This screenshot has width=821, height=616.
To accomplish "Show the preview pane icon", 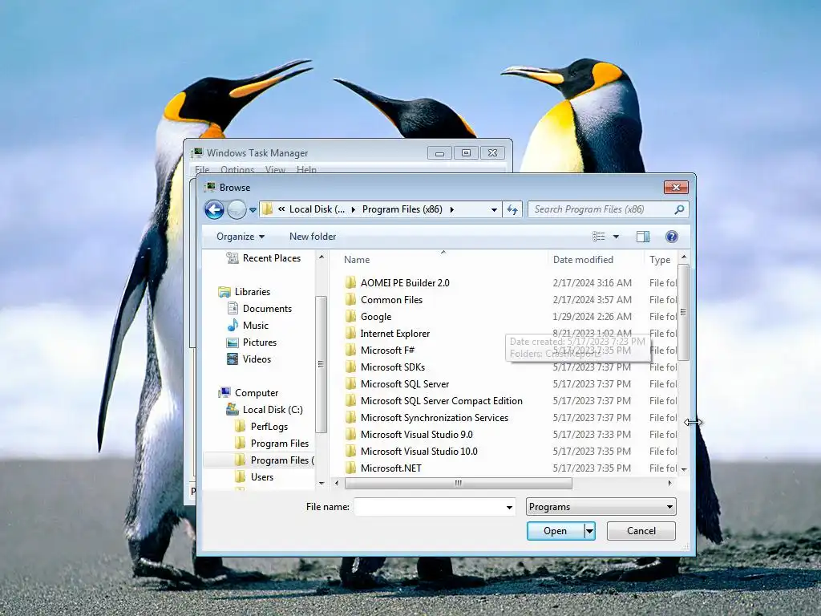I will (643, 237).
